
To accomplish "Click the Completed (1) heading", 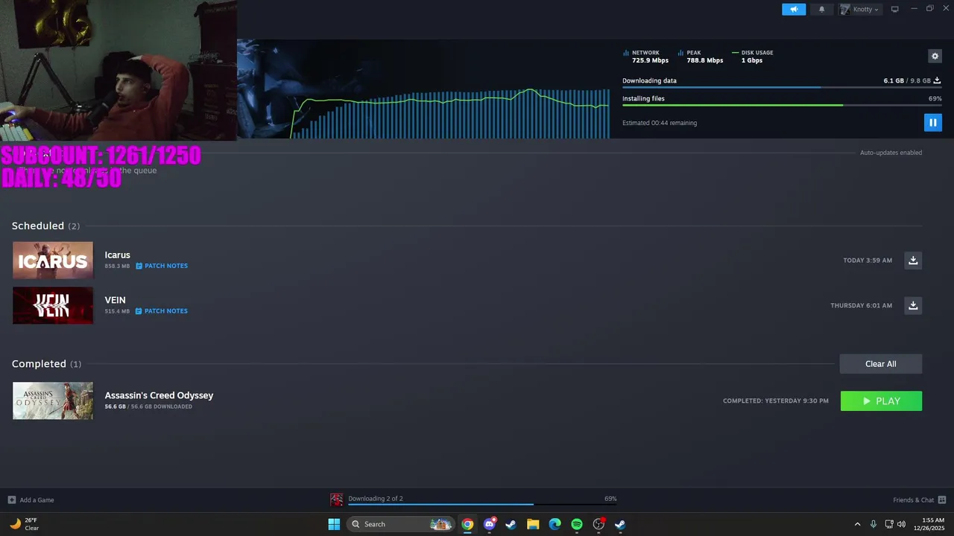I will click(x=46, y=363).
